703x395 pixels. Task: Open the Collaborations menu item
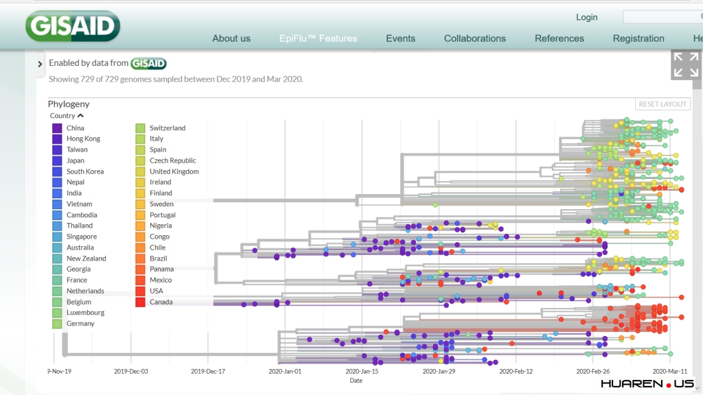[x=474, y=38]
